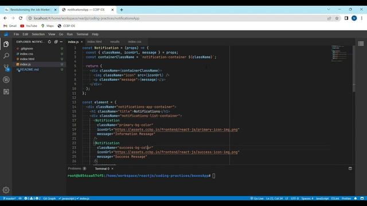Open the Chrome profile avatar

(354, 18)
